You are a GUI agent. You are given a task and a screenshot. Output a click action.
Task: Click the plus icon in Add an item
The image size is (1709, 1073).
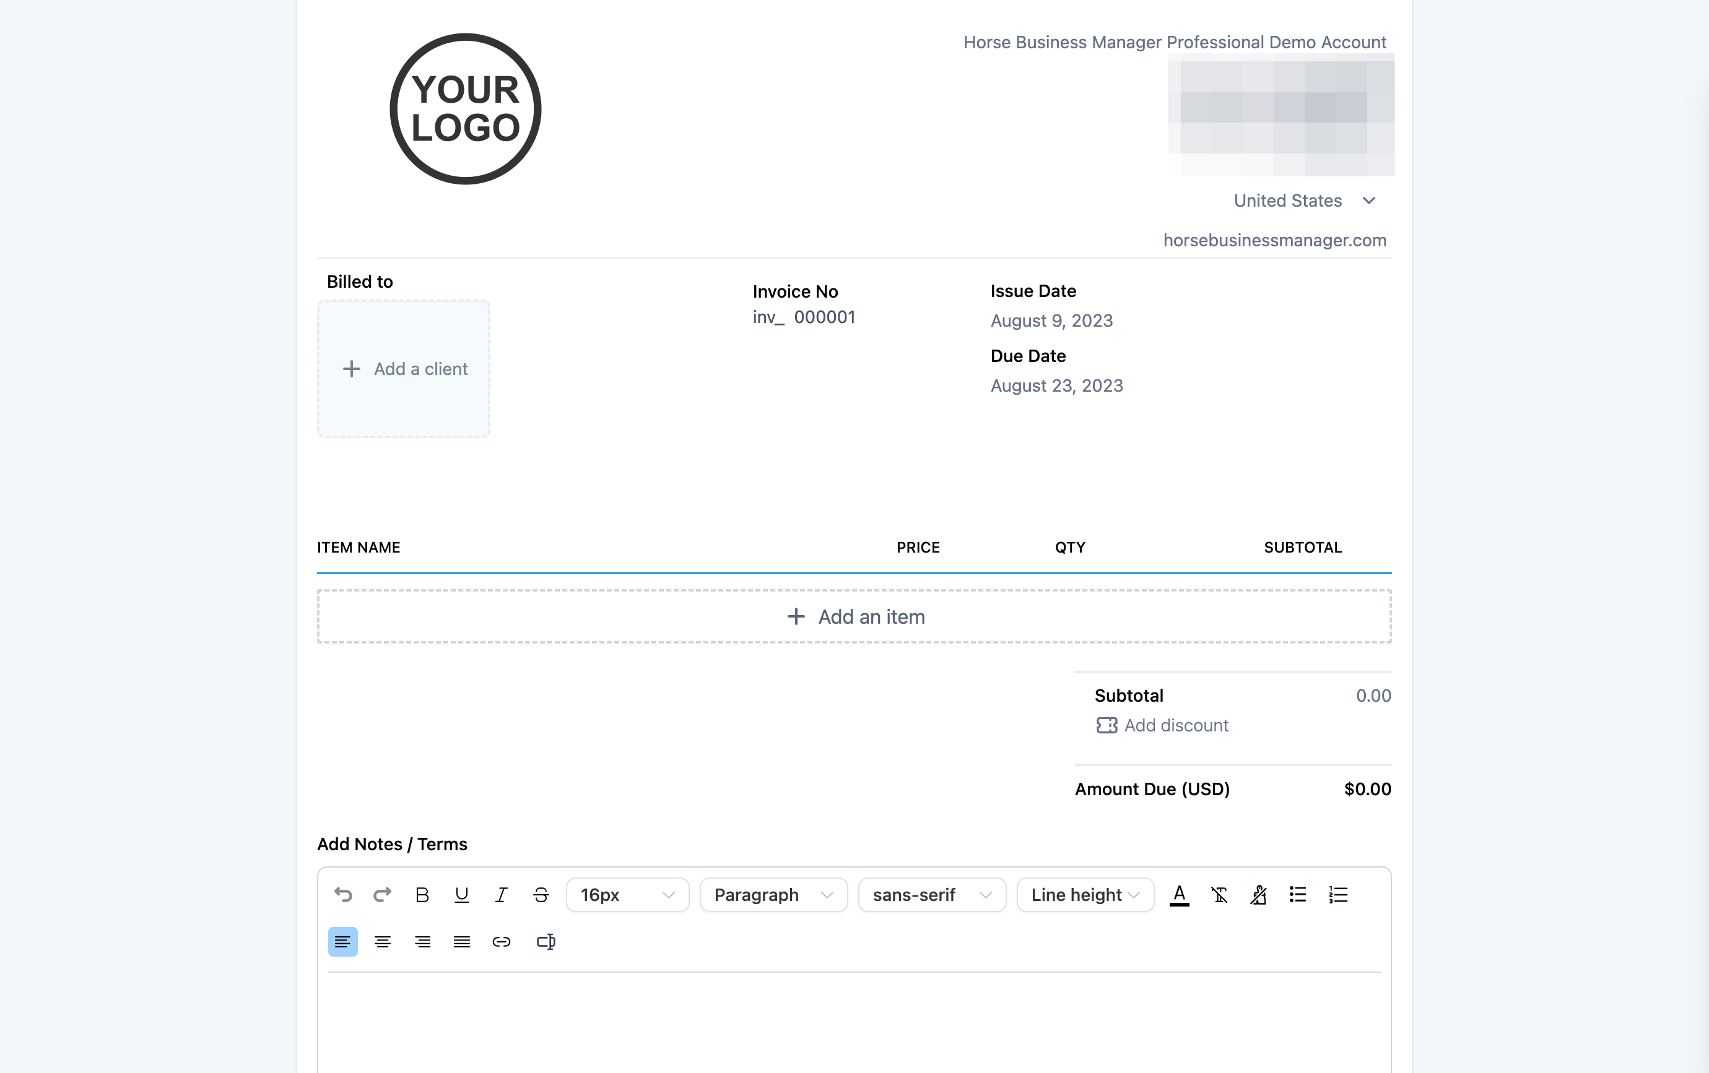(796, 616)
